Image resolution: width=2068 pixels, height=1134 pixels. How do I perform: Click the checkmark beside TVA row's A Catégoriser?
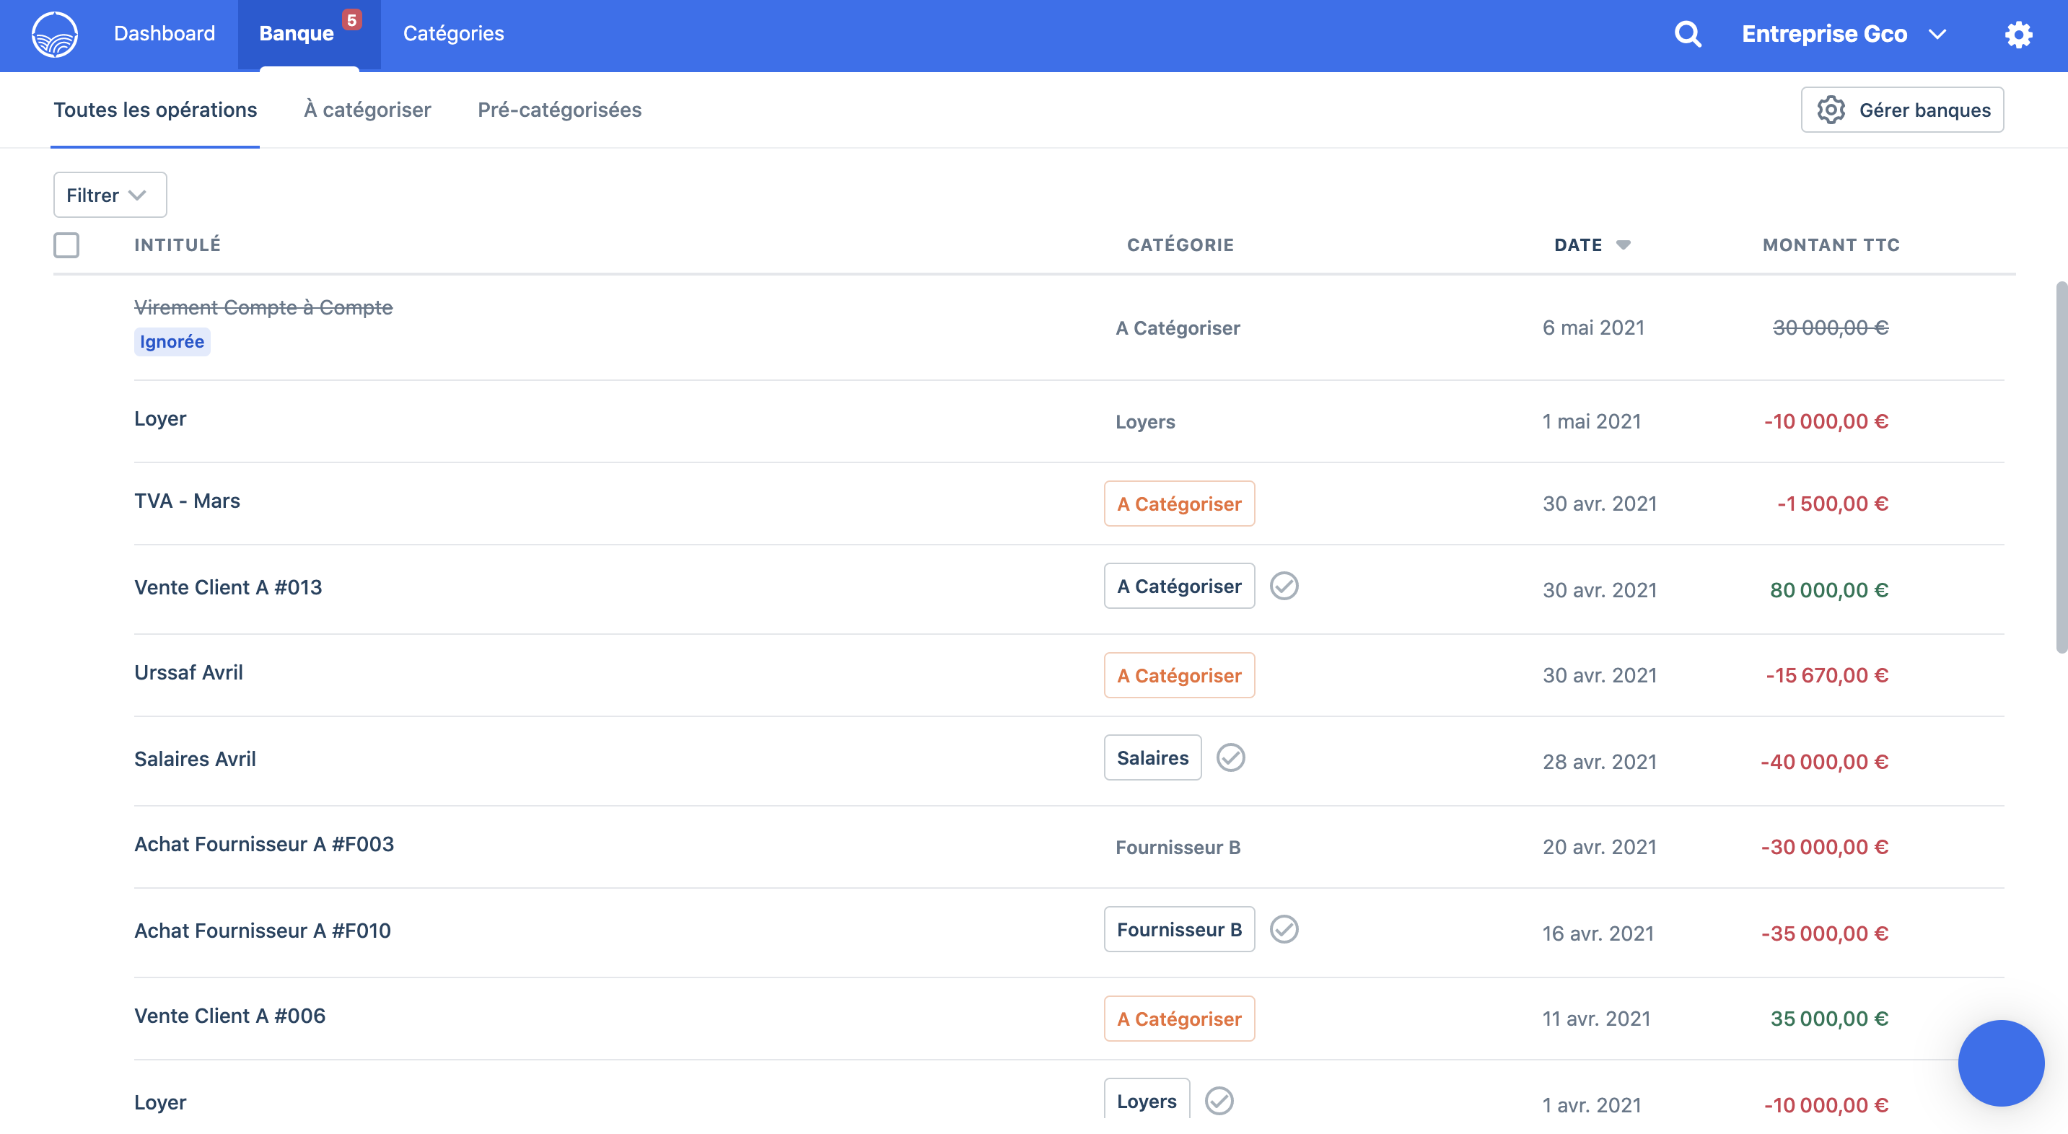(1284, 504)
